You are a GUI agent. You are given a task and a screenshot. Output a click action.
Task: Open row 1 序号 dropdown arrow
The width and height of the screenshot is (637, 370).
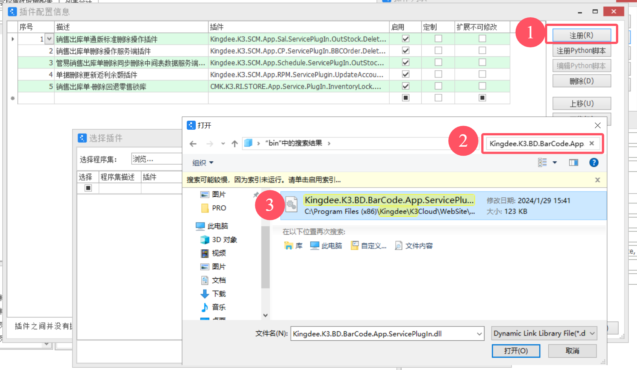tap(49, 39)
